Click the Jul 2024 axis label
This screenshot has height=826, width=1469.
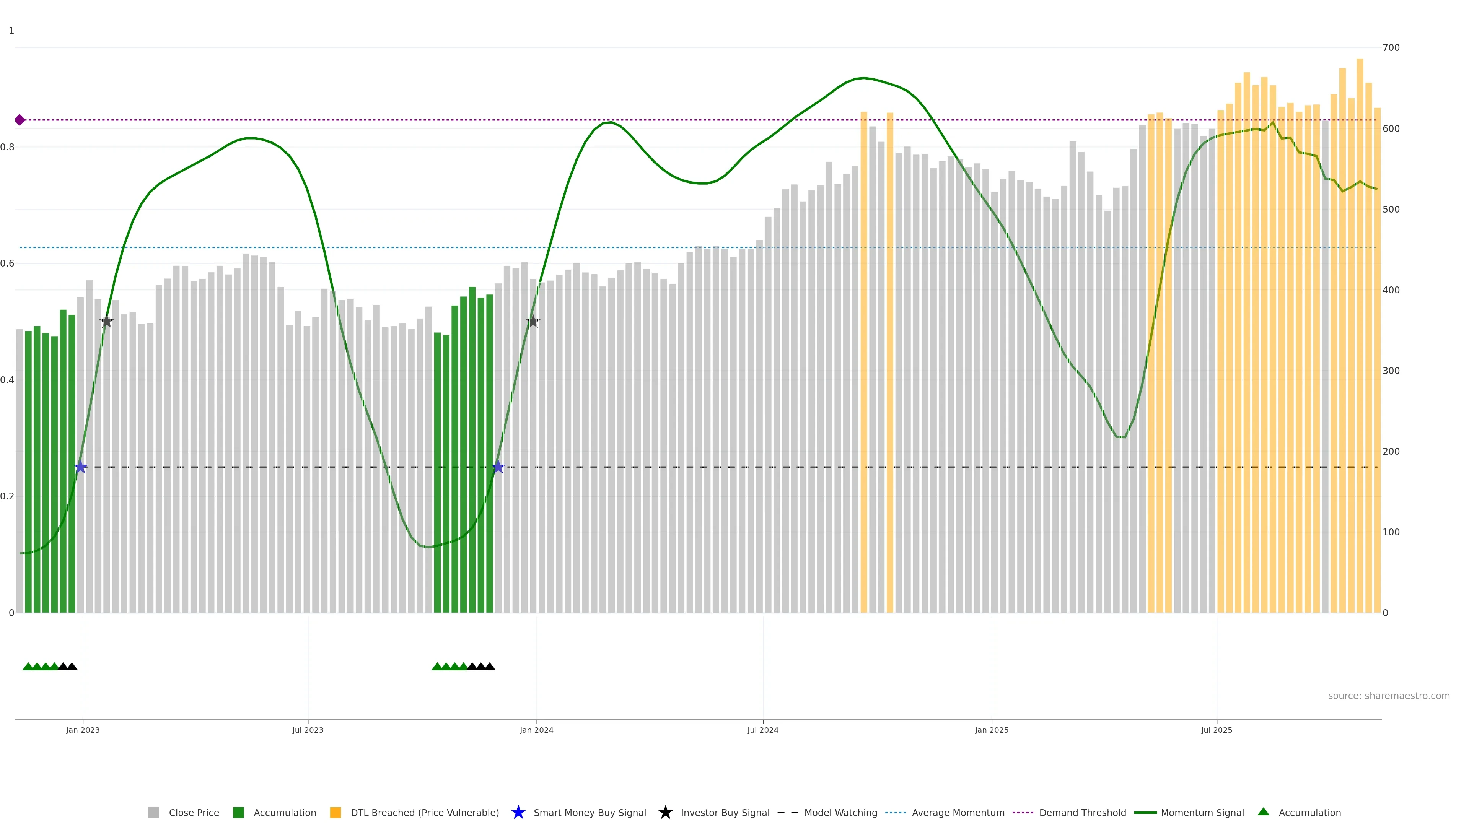pos(762,730)
